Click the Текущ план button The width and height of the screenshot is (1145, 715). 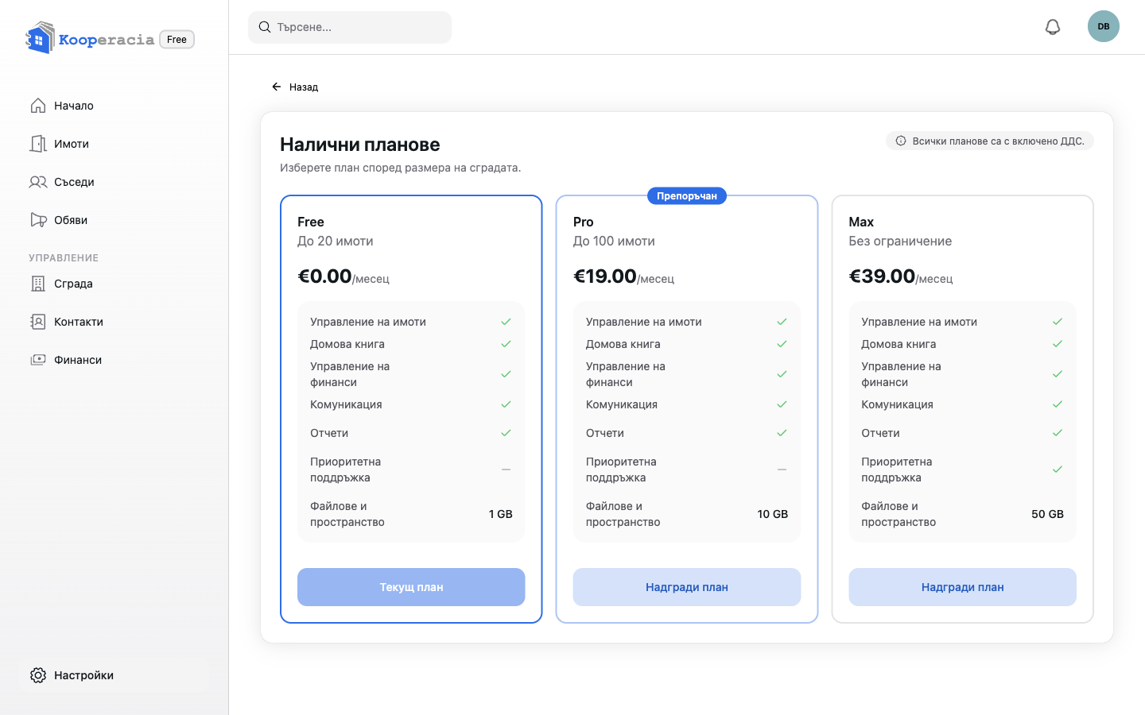pyautogui.click(x=411, y=587)
